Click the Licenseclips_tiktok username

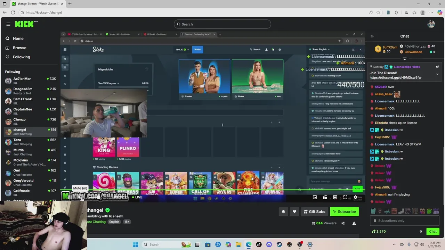click(407, 67)
